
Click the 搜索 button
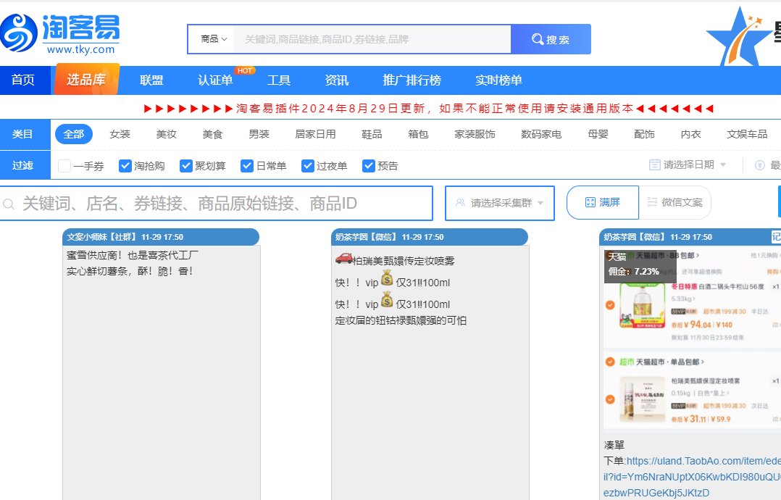click(551, 39)
